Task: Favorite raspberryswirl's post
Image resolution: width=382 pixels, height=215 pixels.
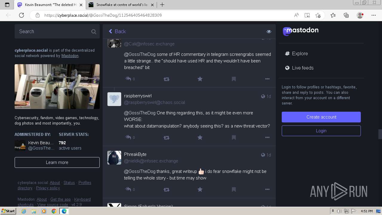Action: click(200, 137)
